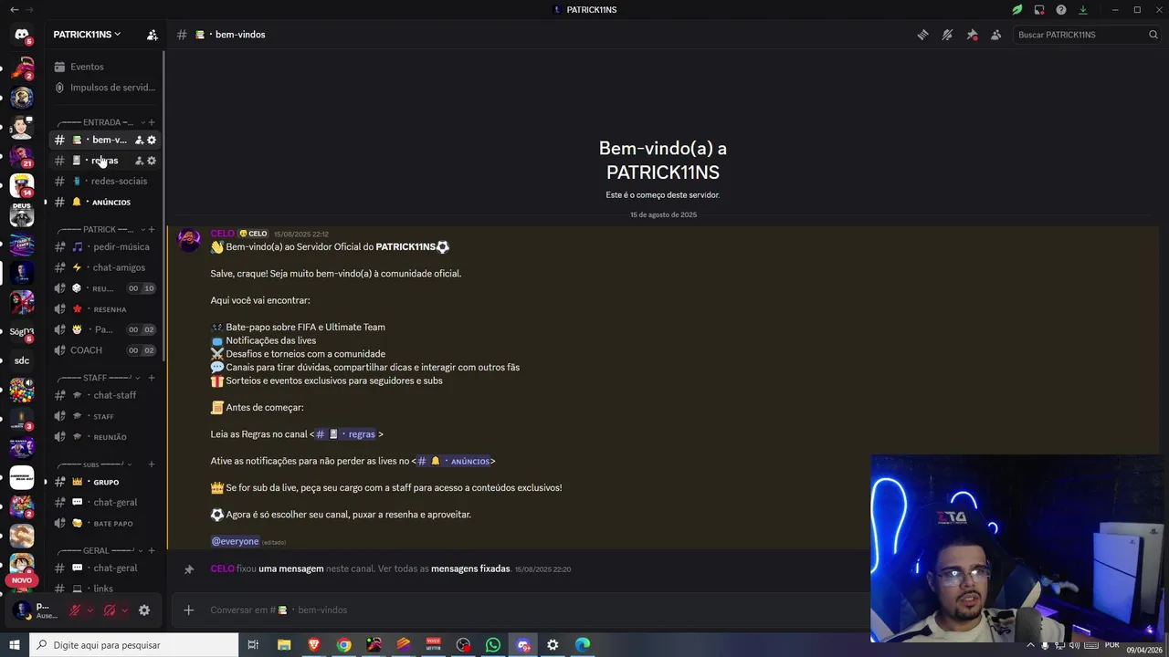
Task: Click invite people icon beside server name
Action: (153, 35)
